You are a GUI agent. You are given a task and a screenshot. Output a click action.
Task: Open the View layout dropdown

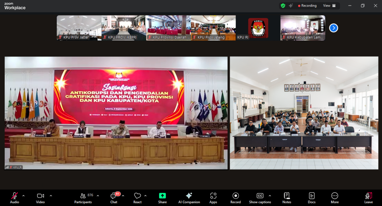point(329,5)
